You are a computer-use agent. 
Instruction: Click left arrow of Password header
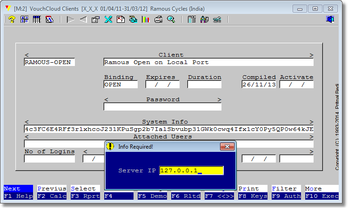click(106, 99)
